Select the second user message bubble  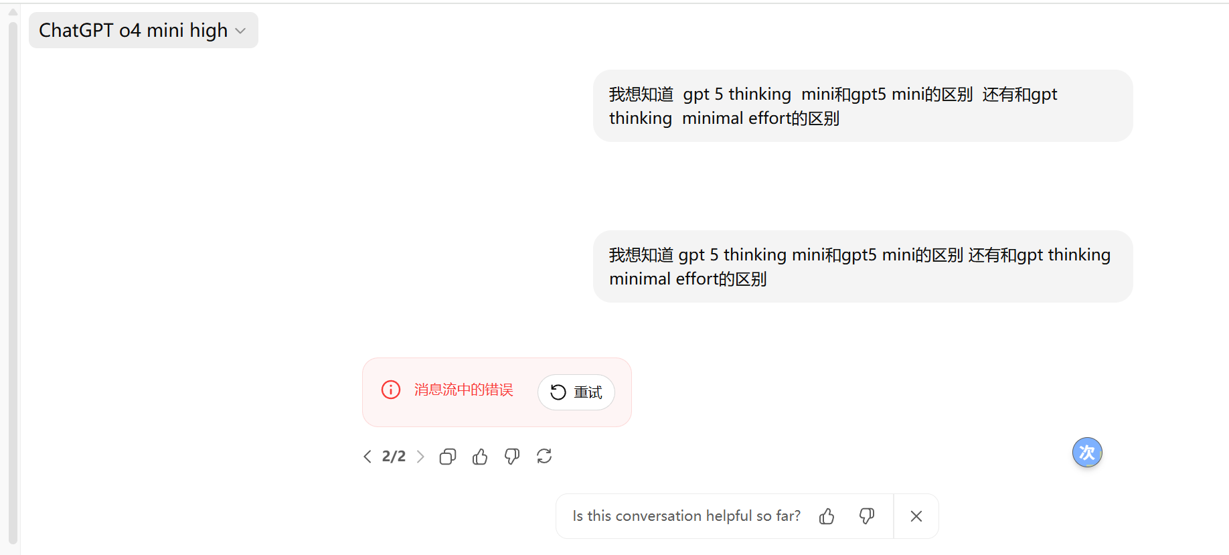click(x=863, y=266)
